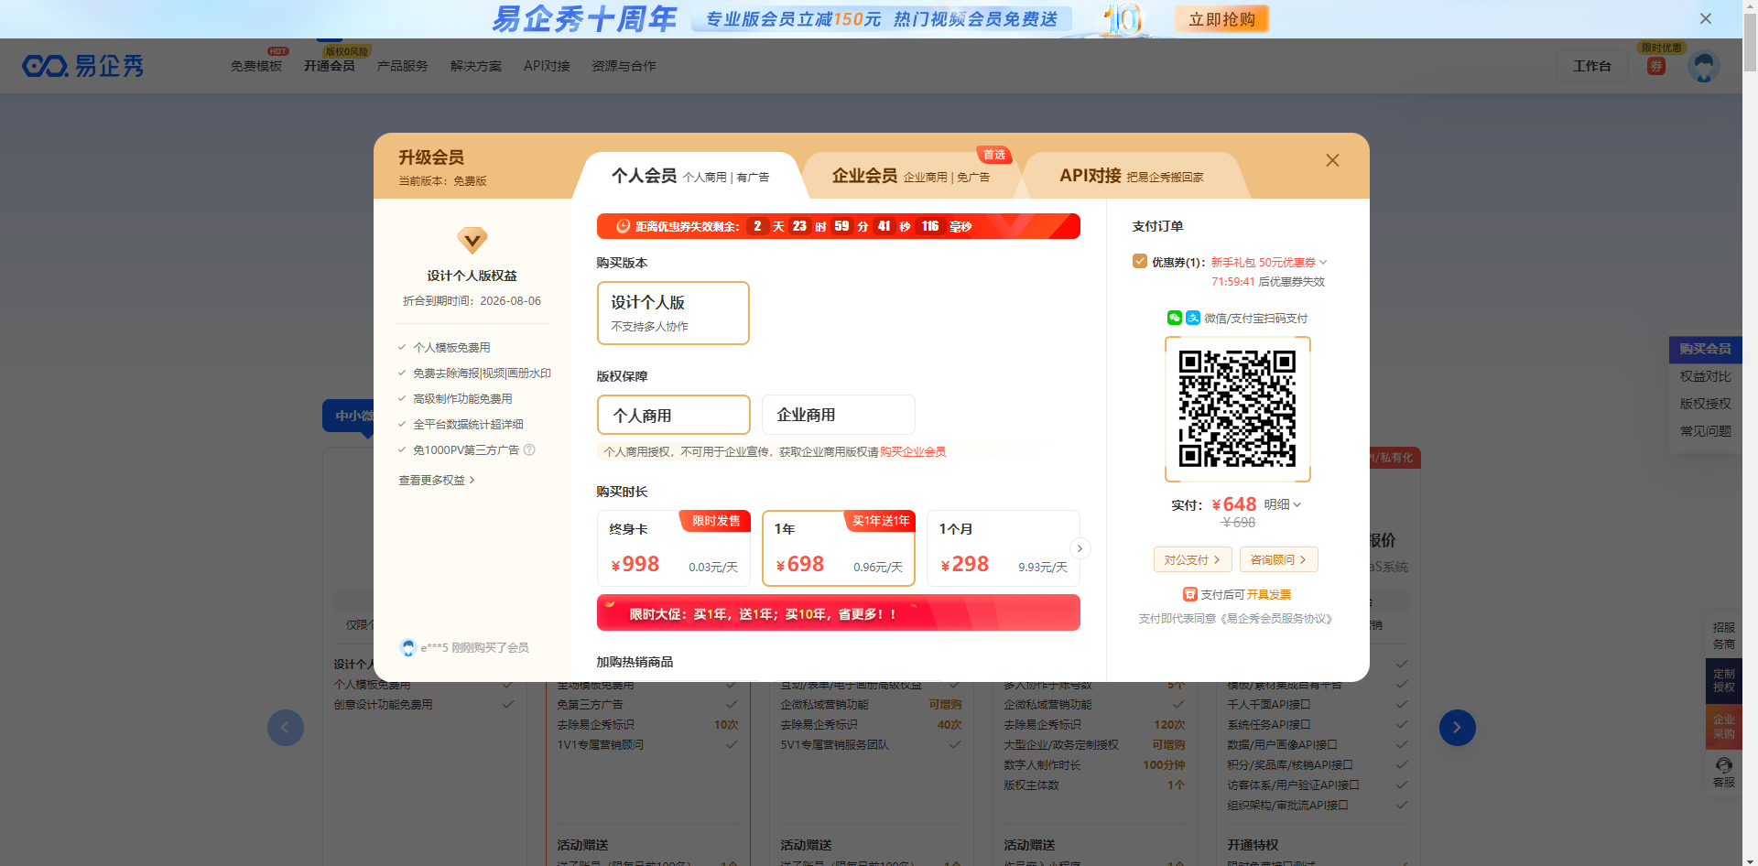Open the API对接 header menu

547,66
